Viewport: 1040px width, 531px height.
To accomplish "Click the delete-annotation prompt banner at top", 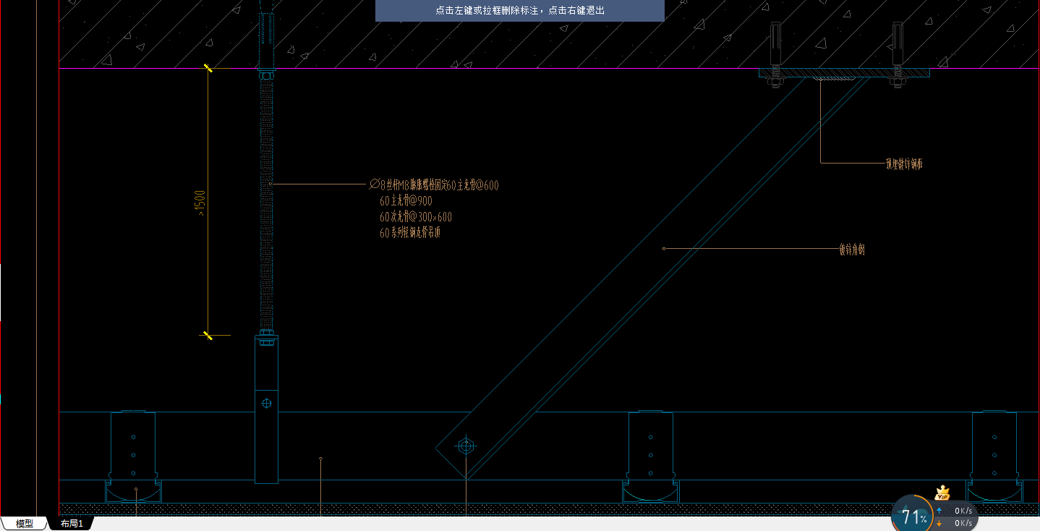I will tap(519, 10).
